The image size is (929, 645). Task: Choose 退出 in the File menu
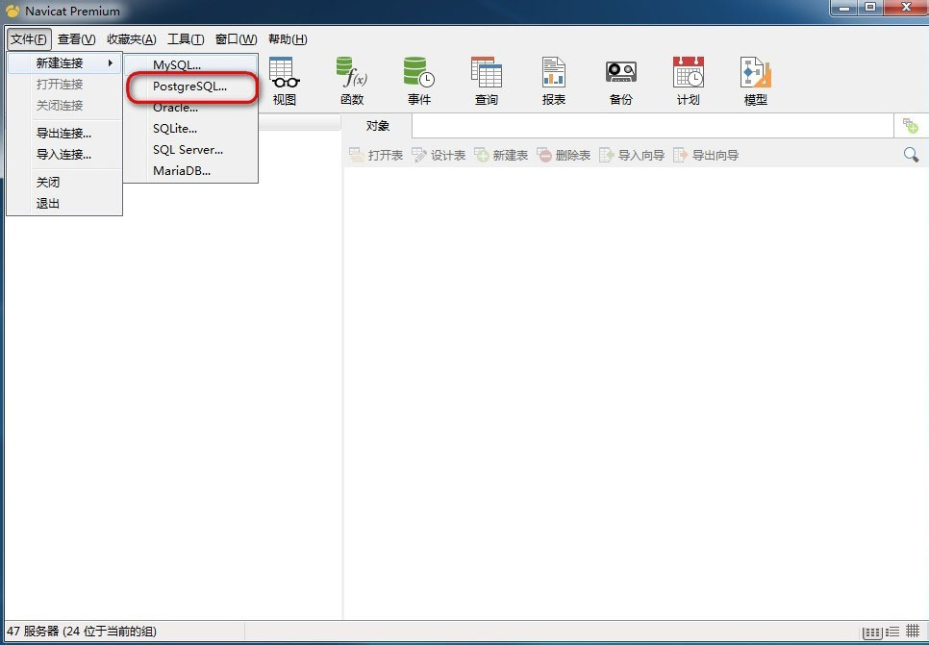coord(64,204)
